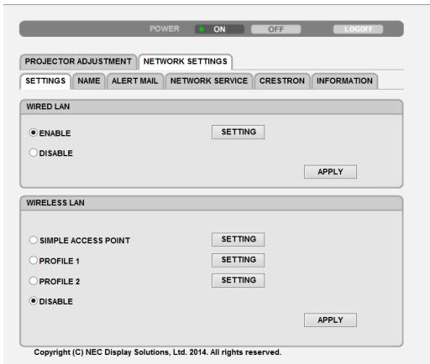The image size is (430, 364).
Task: Switch to the INFORMATION sub-tab
Action: (x=344, y=81)
